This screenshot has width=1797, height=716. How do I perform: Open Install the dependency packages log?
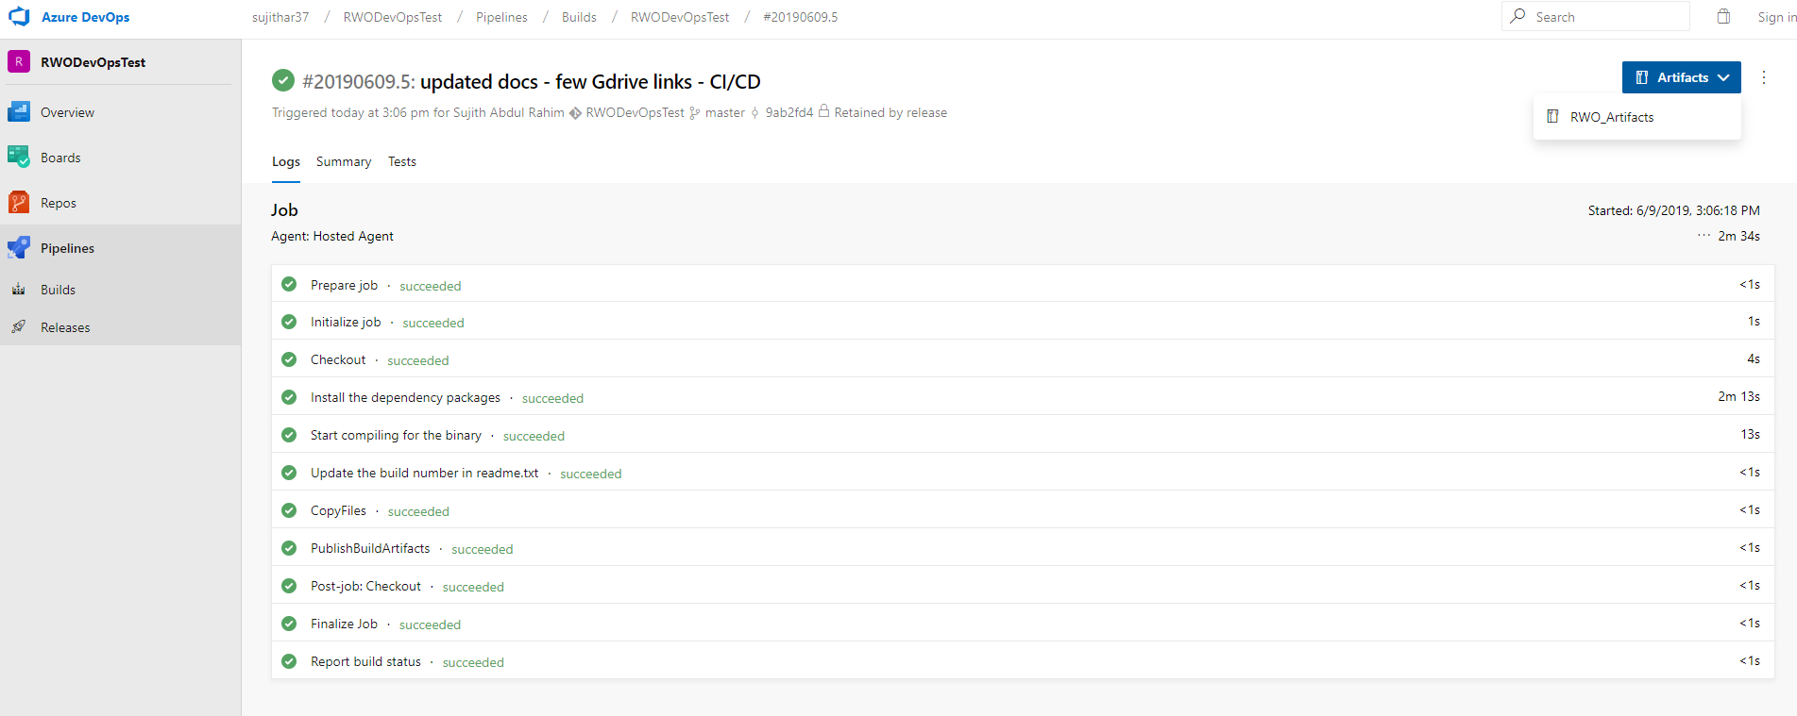[1023, 397]
